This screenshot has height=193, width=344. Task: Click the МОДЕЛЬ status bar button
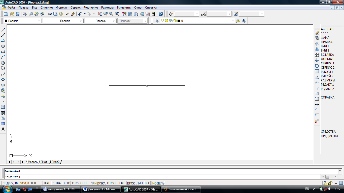click(158, 183)
